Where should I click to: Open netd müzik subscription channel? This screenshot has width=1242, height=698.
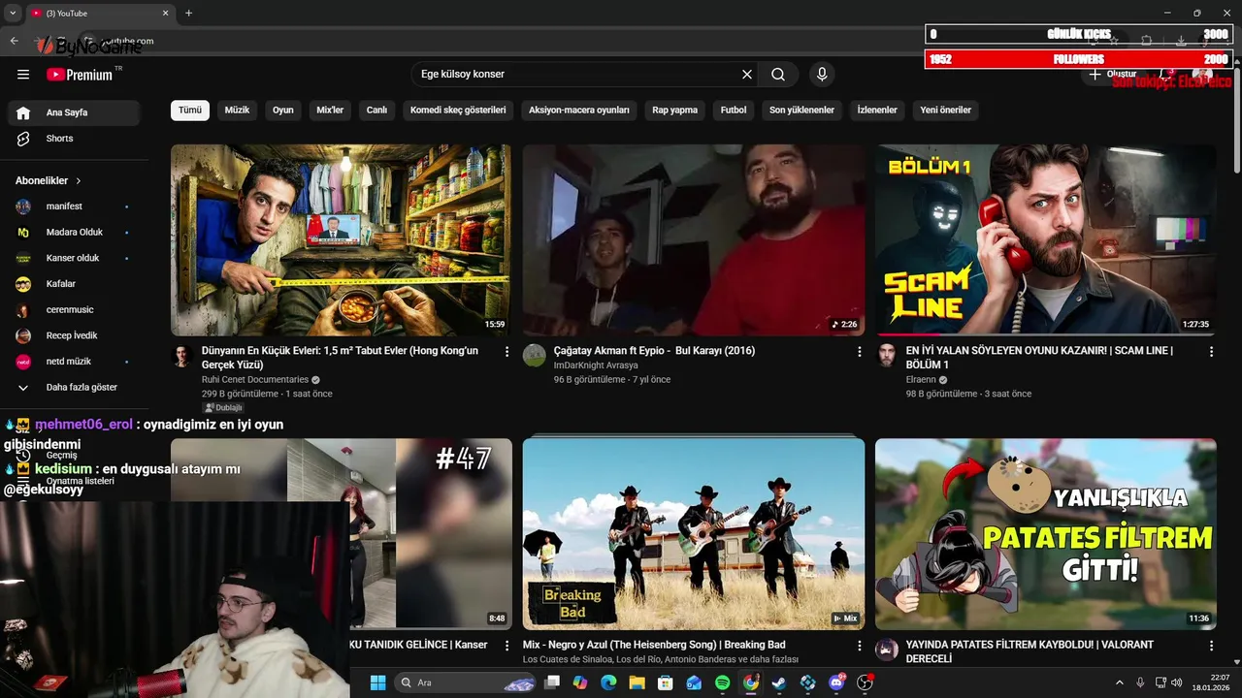click(74, 362)
